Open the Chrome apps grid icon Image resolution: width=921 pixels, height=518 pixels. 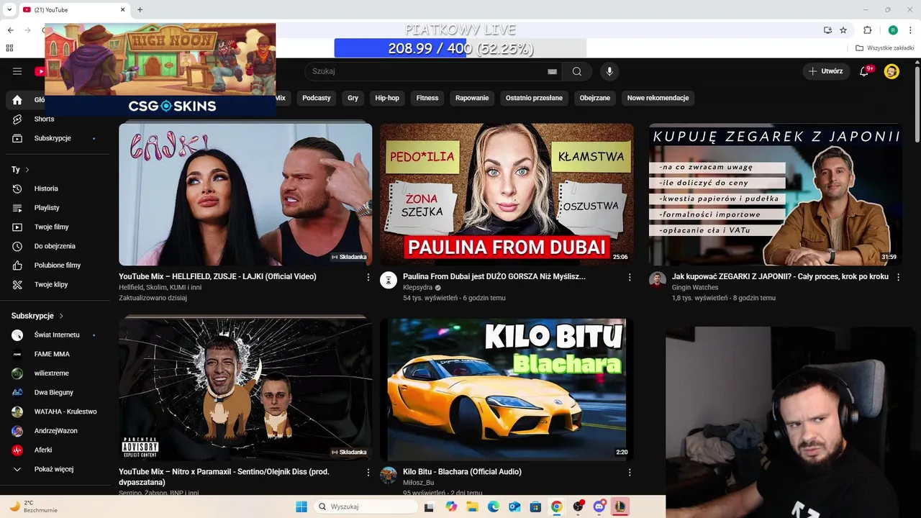[9, 48]
